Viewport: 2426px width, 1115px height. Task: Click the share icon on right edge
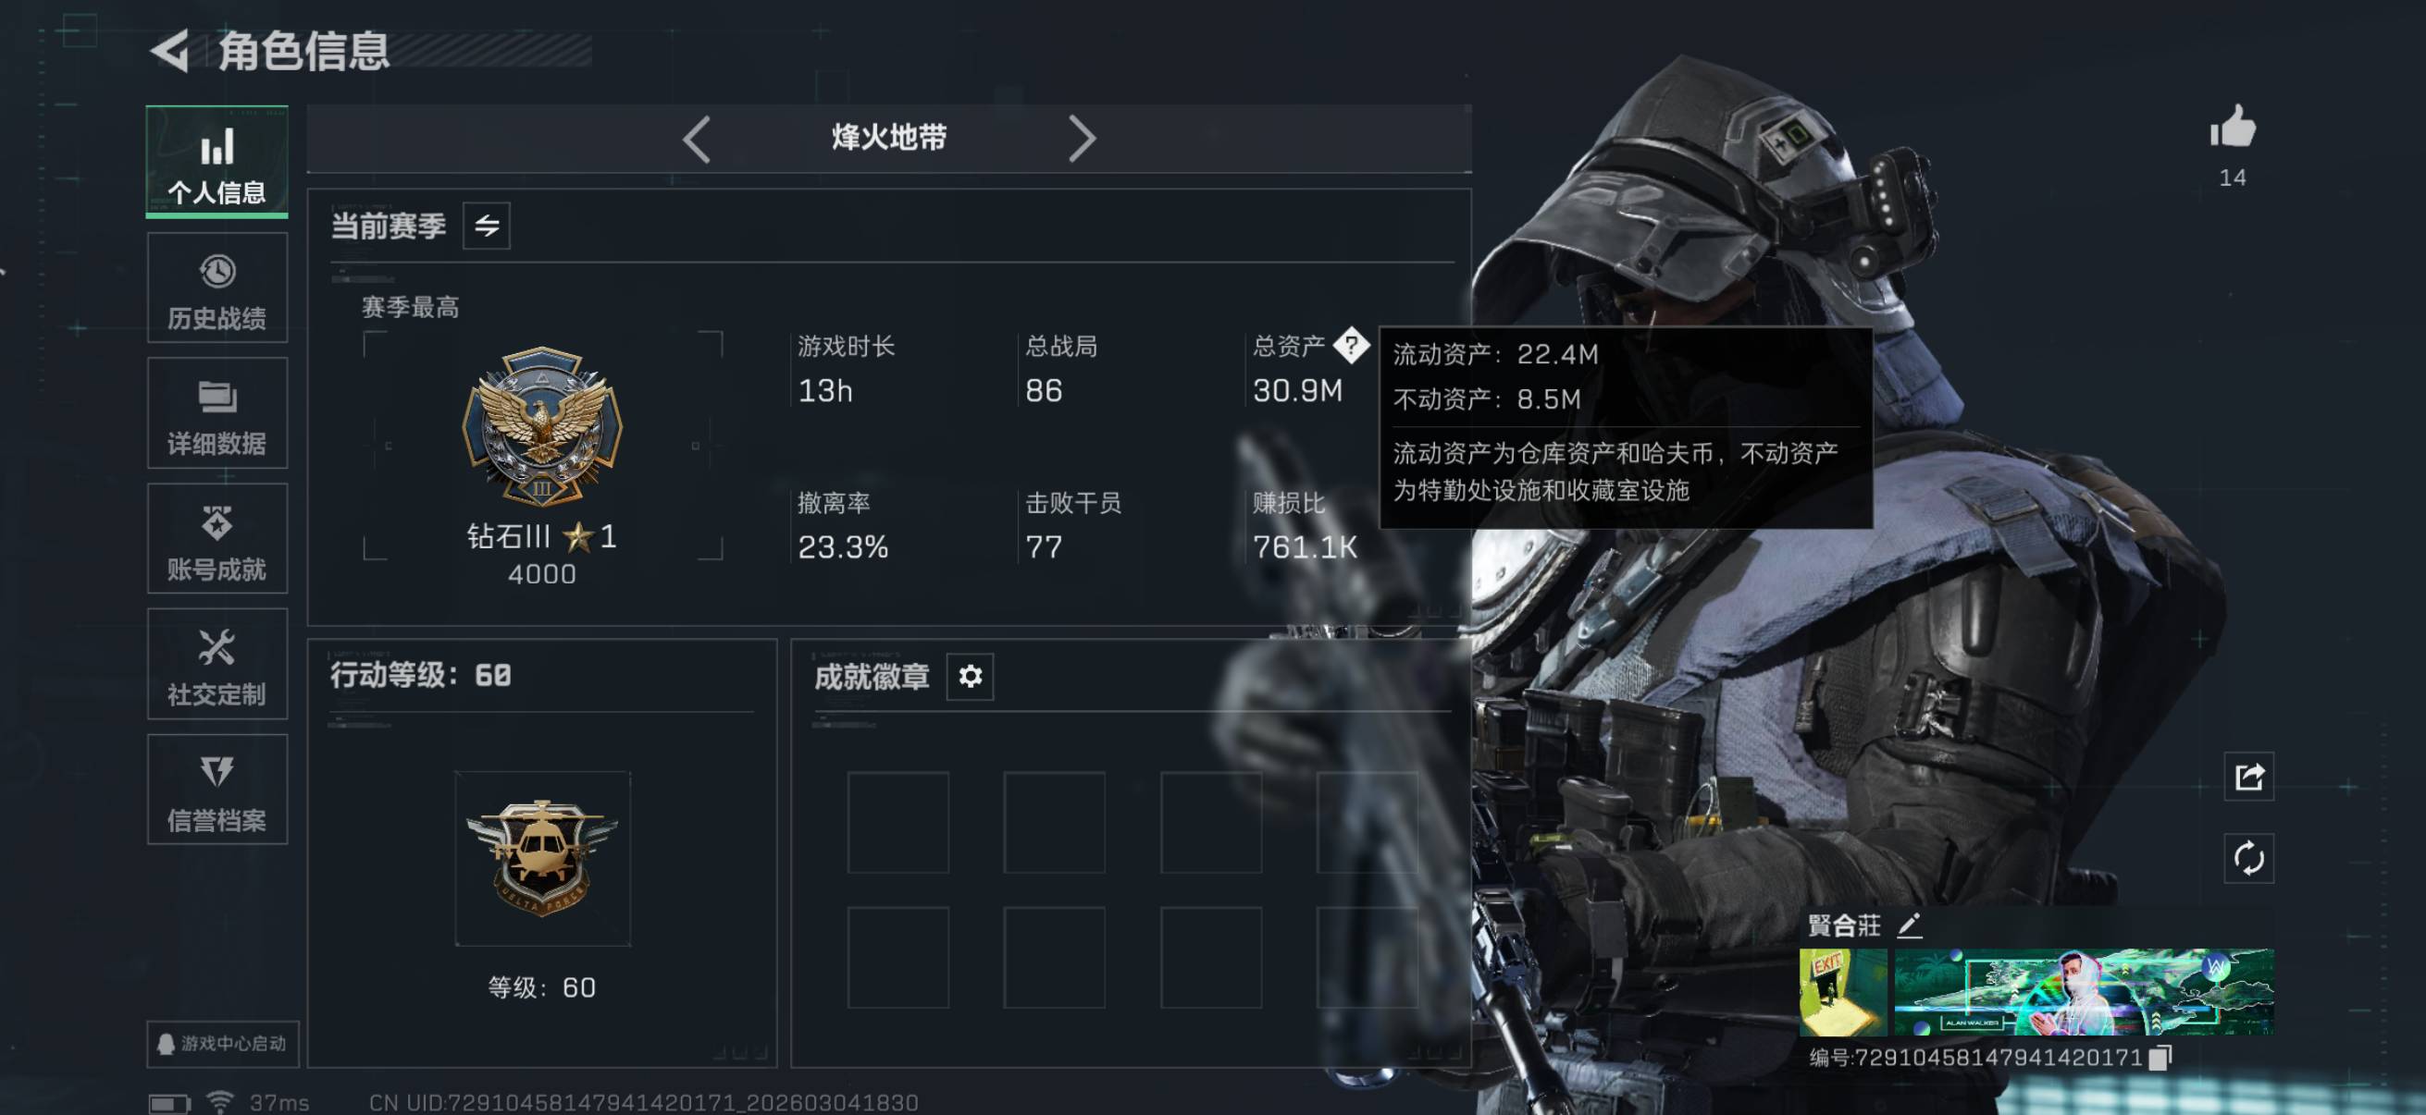coord(2249,778)
